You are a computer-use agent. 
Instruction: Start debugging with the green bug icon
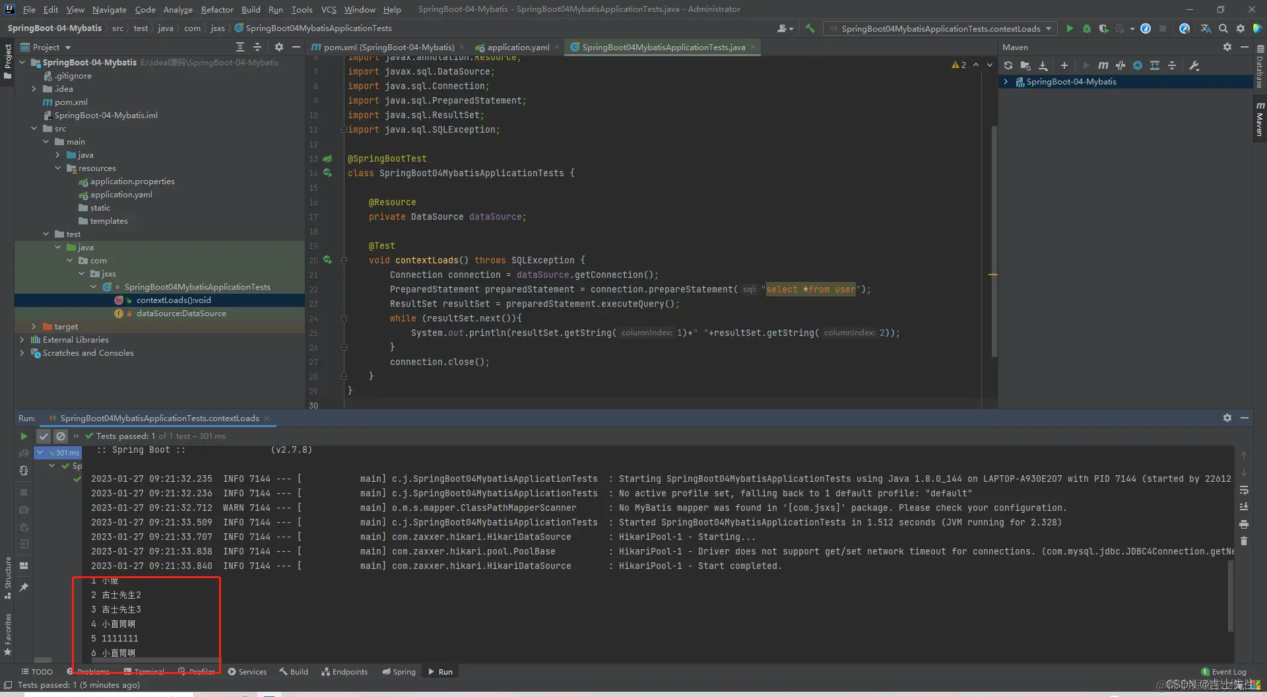tap(1086, 28)
